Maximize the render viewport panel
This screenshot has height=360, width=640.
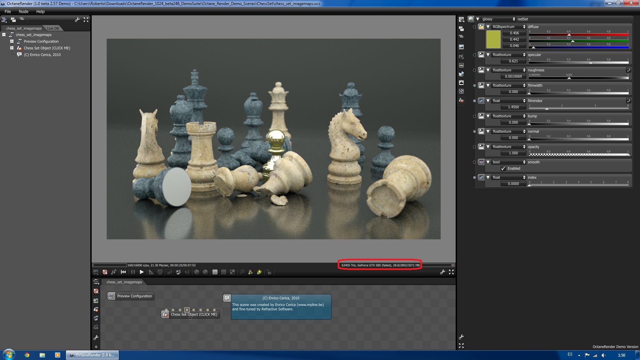451,272
